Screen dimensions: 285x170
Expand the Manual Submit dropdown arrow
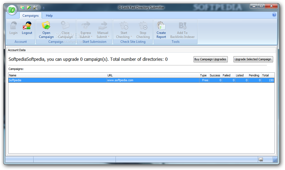coord(109,37)
